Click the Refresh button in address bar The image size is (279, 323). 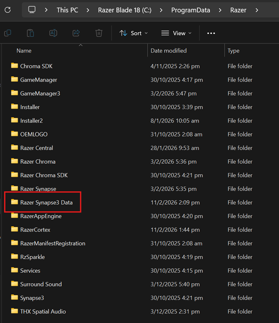pos(8,10)
